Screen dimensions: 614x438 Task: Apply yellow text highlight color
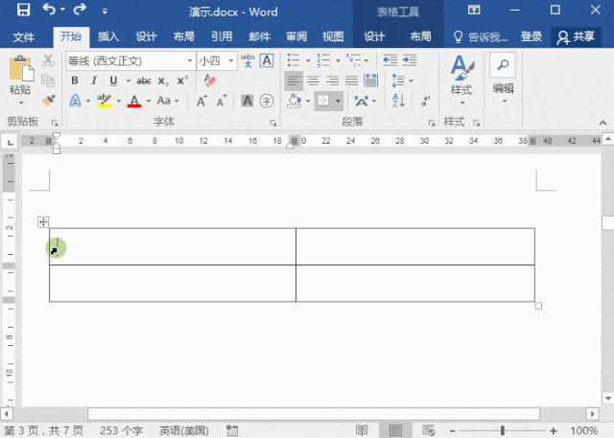coord(105,101)
